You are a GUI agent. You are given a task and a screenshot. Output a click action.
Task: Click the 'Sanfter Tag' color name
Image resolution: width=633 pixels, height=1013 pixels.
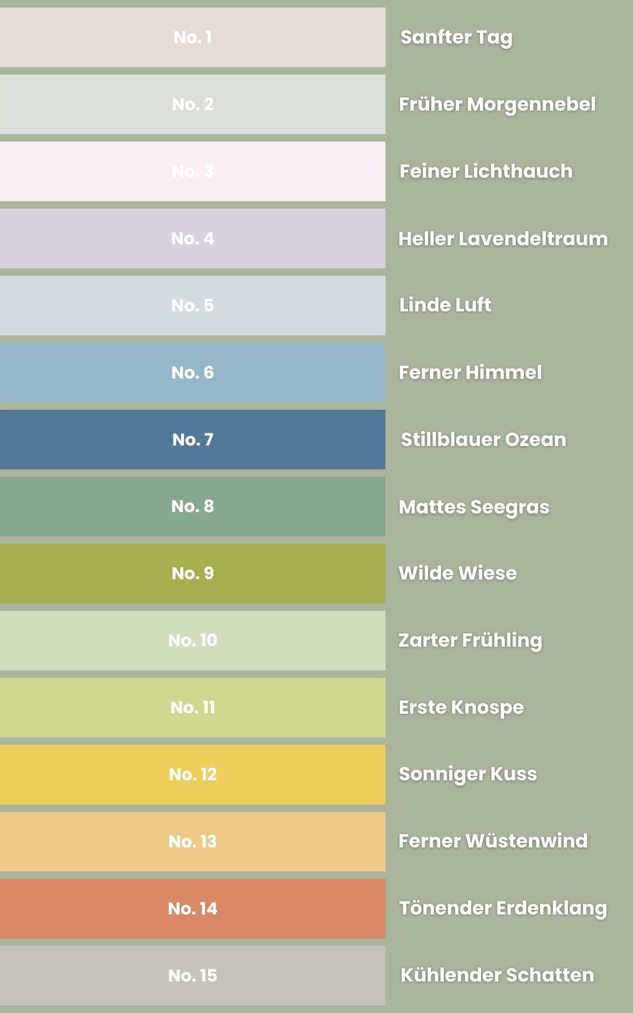click(456, 38)
